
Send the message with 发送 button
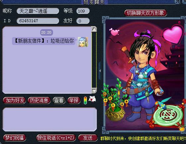pos(88,138)
